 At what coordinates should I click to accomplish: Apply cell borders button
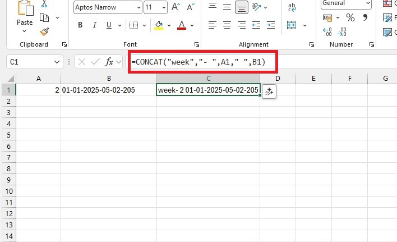[133, 25]
